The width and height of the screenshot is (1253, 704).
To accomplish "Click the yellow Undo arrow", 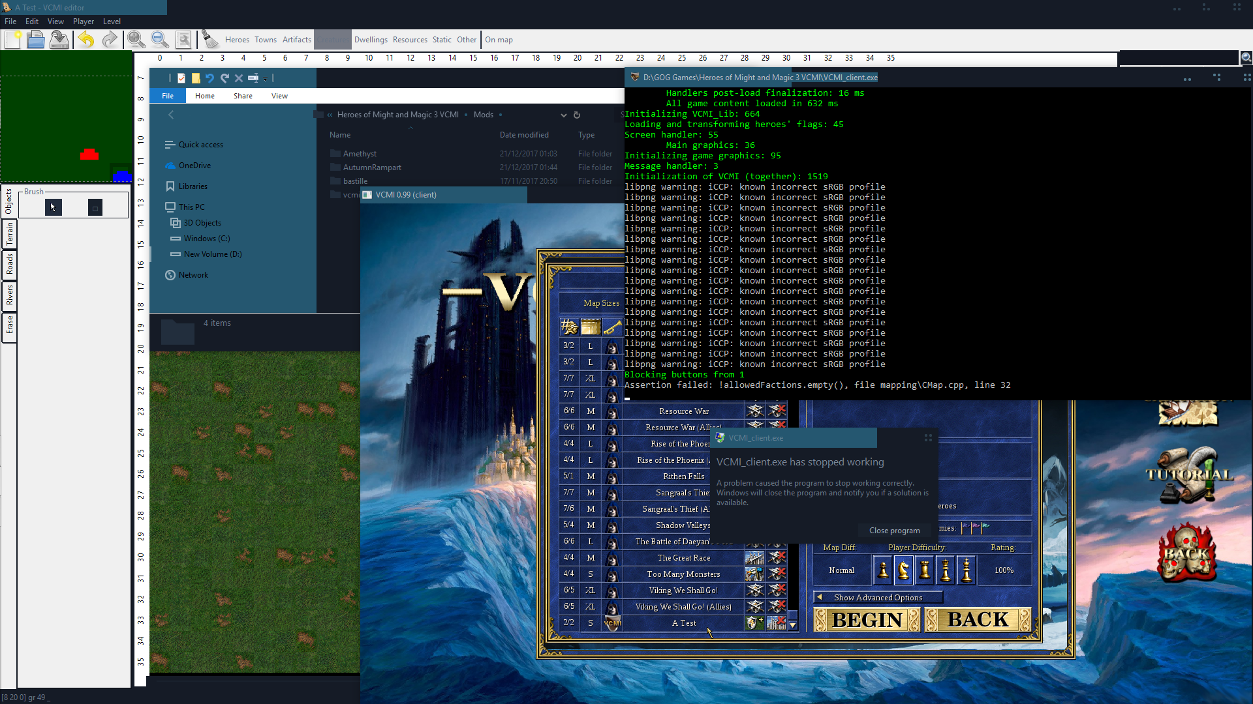I will (85, 40).
